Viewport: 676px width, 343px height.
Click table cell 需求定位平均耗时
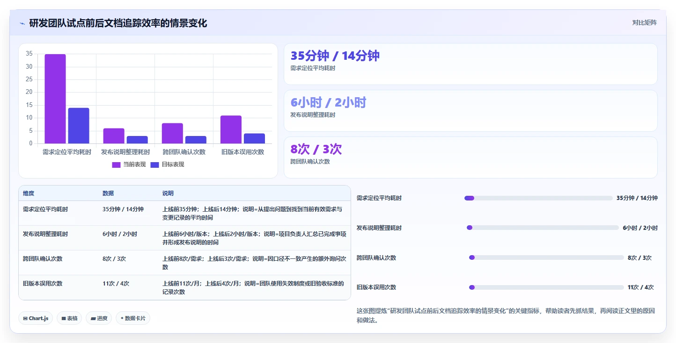click(x=45, y=209)
